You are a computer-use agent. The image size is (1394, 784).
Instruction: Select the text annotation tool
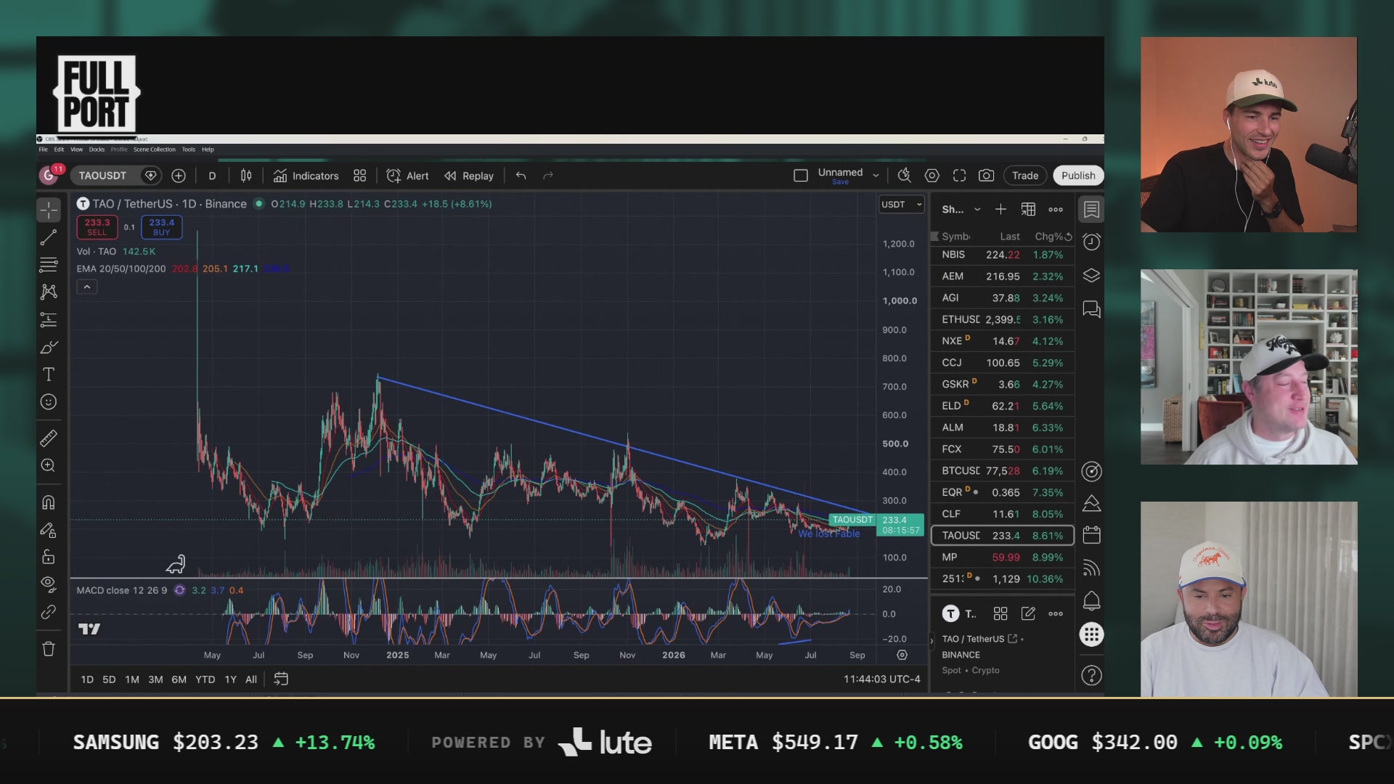[x=49, y=375]
